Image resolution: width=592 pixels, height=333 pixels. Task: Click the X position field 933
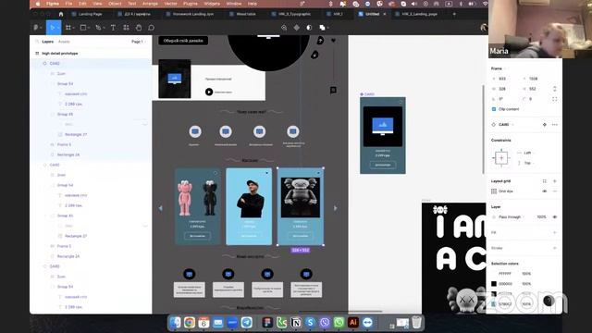503,79
